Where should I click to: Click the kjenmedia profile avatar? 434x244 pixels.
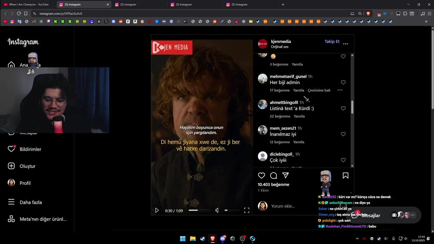(x=263, y=44)
